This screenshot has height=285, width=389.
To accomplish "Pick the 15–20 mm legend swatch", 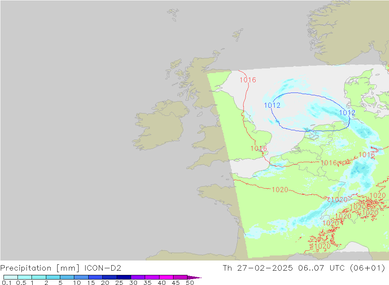I will pyautogui.click(x=95, y=277).
